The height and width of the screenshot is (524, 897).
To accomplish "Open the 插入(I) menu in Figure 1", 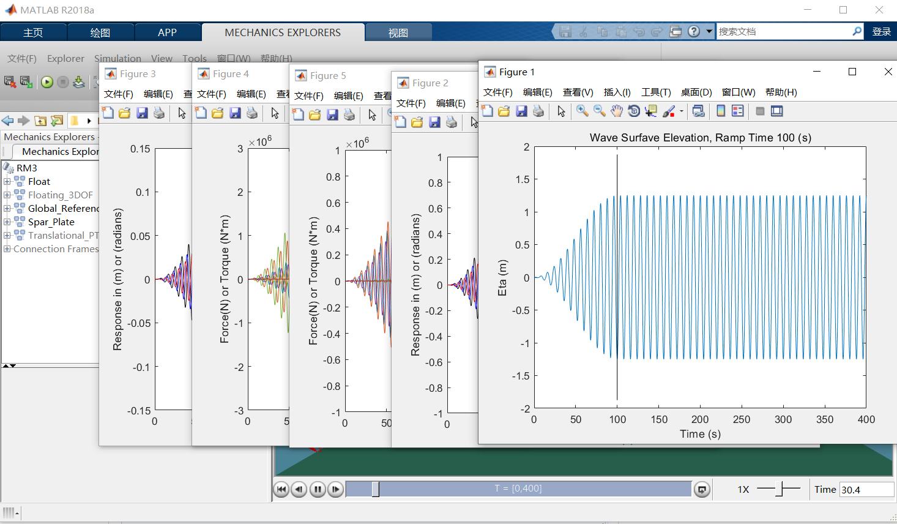I will point(617,92).
